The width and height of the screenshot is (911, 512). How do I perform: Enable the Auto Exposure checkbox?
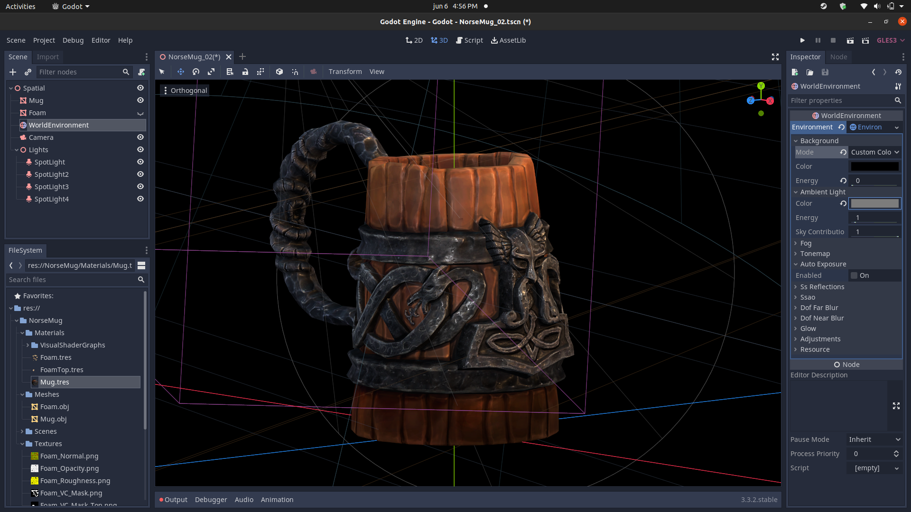click(854, 275)
